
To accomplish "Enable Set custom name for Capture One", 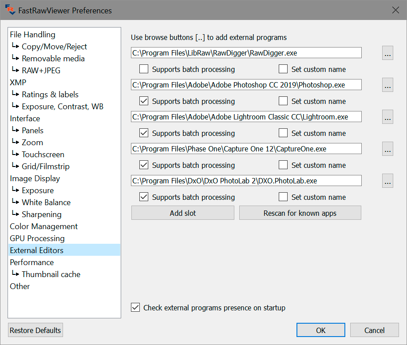I will 283,165.
